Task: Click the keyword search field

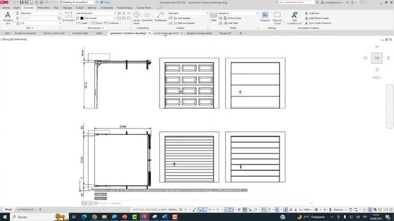Action: click(296, 2)
